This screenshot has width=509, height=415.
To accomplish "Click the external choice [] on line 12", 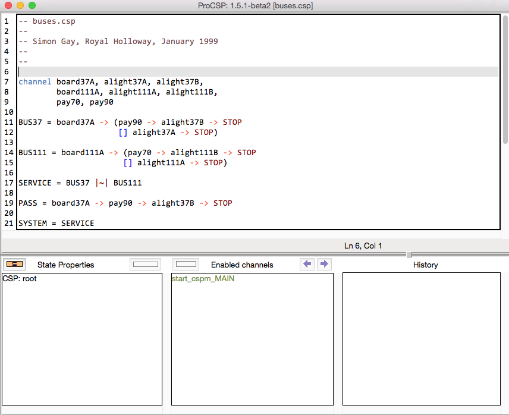I will tap(123, 132).
